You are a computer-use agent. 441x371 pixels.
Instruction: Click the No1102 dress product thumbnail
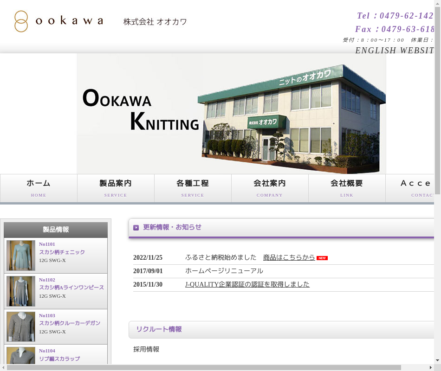click(21, 291)
